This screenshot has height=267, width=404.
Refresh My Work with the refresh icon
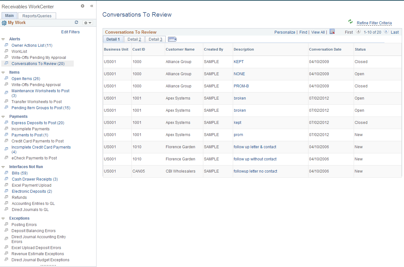pos(76,22)
